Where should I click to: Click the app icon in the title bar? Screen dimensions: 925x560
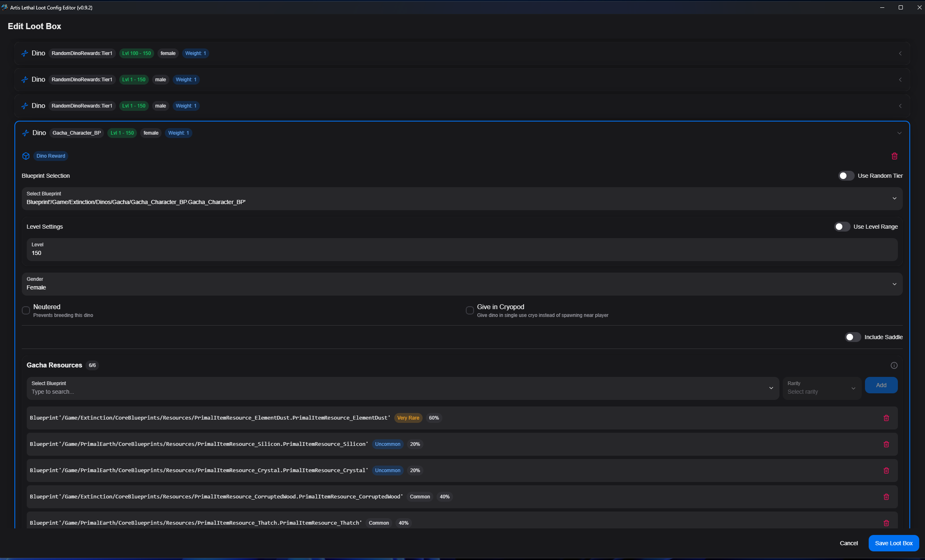coord(5,7)
